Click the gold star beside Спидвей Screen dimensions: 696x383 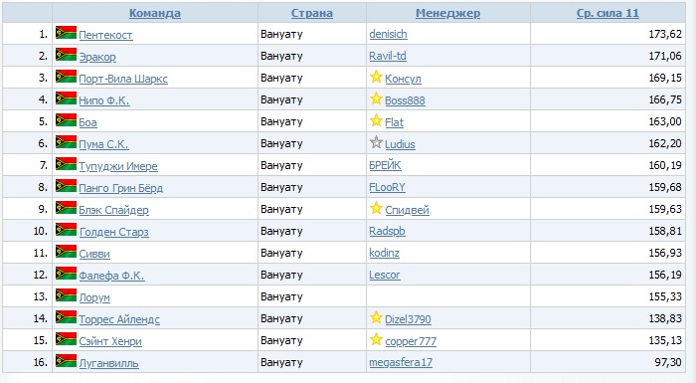(x=376, y=208)
